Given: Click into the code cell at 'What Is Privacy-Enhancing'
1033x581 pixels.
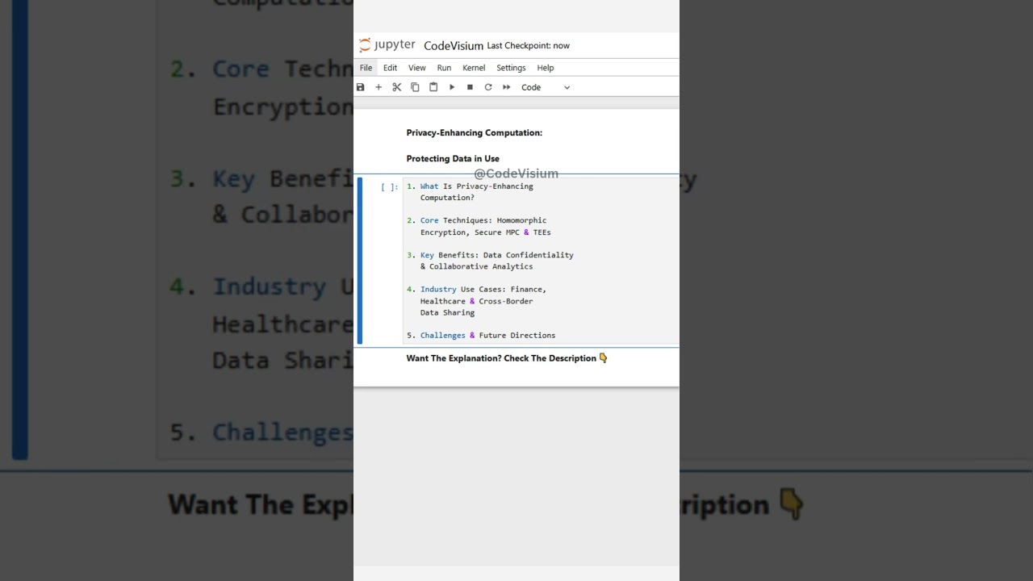Looking at the screenshot, I should point(477,186).
